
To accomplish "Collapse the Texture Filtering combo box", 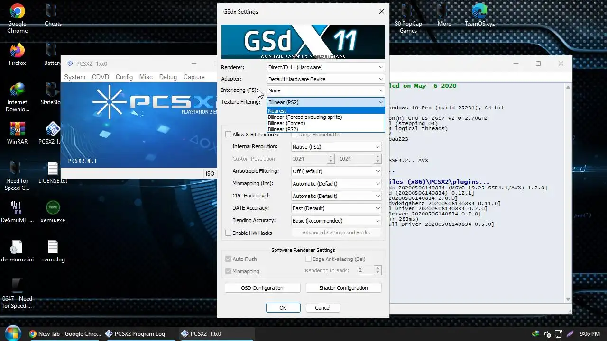I will (x=325, y=102).
